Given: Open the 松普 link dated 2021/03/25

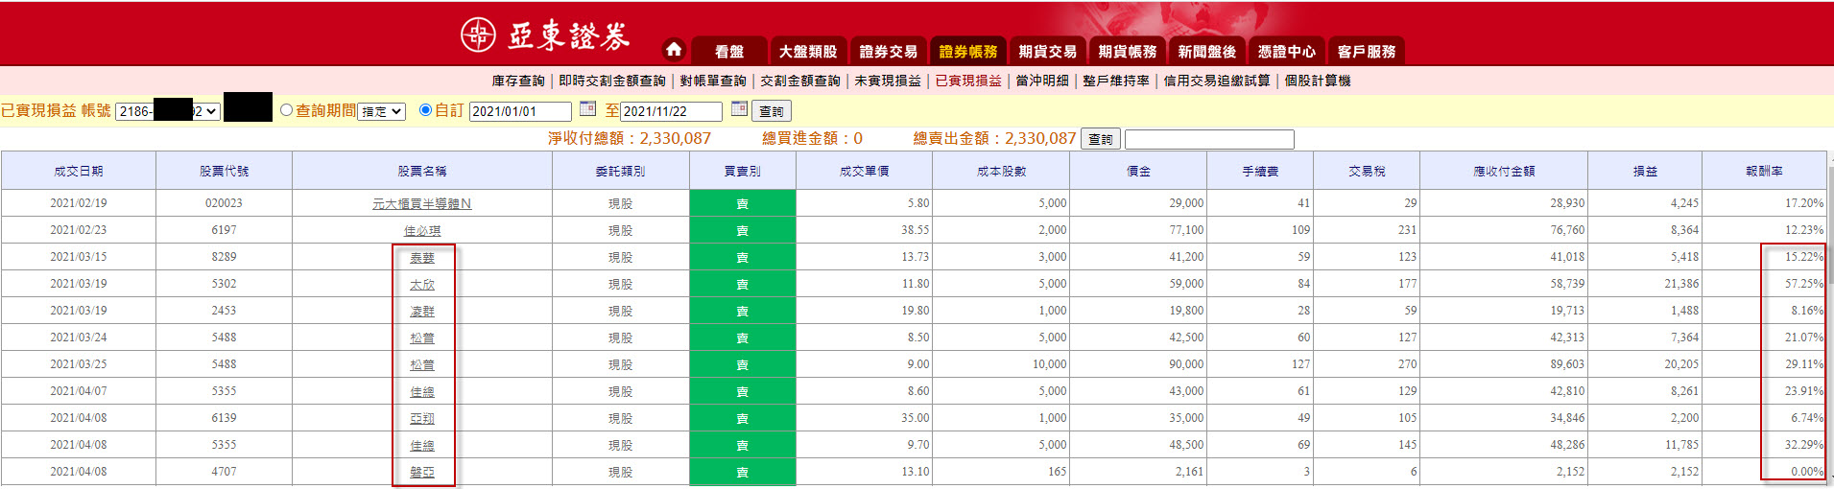Looking at the screenshot, I should [x=422, y=364].
